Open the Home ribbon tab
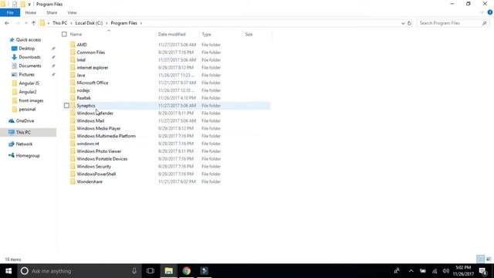 click(31, 12)
